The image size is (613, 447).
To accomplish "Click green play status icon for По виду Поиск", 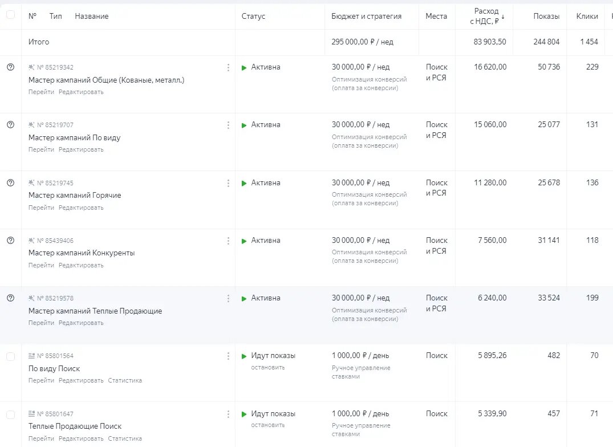I will (x=244, y=356).
